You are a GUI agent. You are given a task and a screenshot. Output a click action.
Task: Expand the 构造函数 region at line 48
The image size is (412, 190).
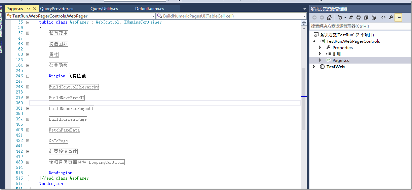pyautogui.click(x=28, y=44)
